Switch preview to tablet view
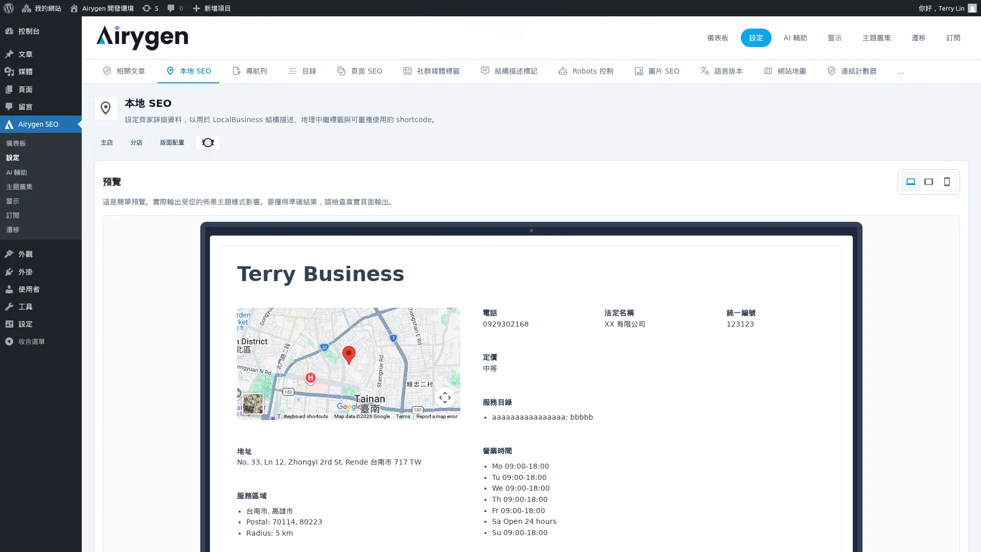 tap(929, 182)
